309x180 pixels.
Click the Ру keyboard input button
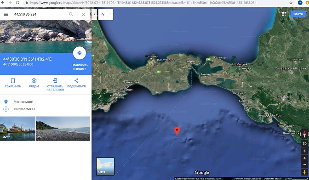(103, 14)
